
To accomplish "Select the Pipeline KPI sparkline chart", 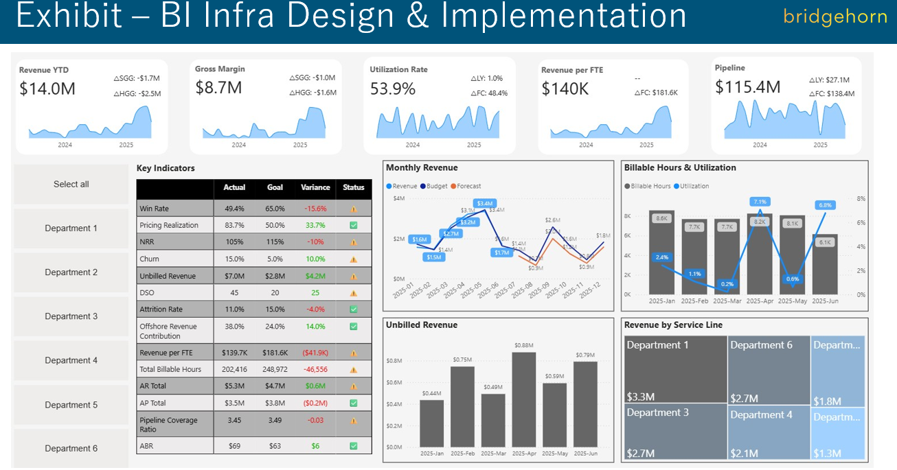I will click(x=785, y=120).
